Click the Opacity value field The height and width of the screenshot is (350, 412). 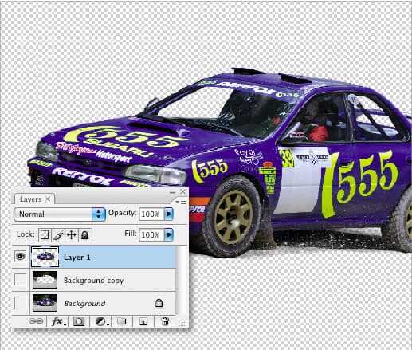click(x=151, y=214)
